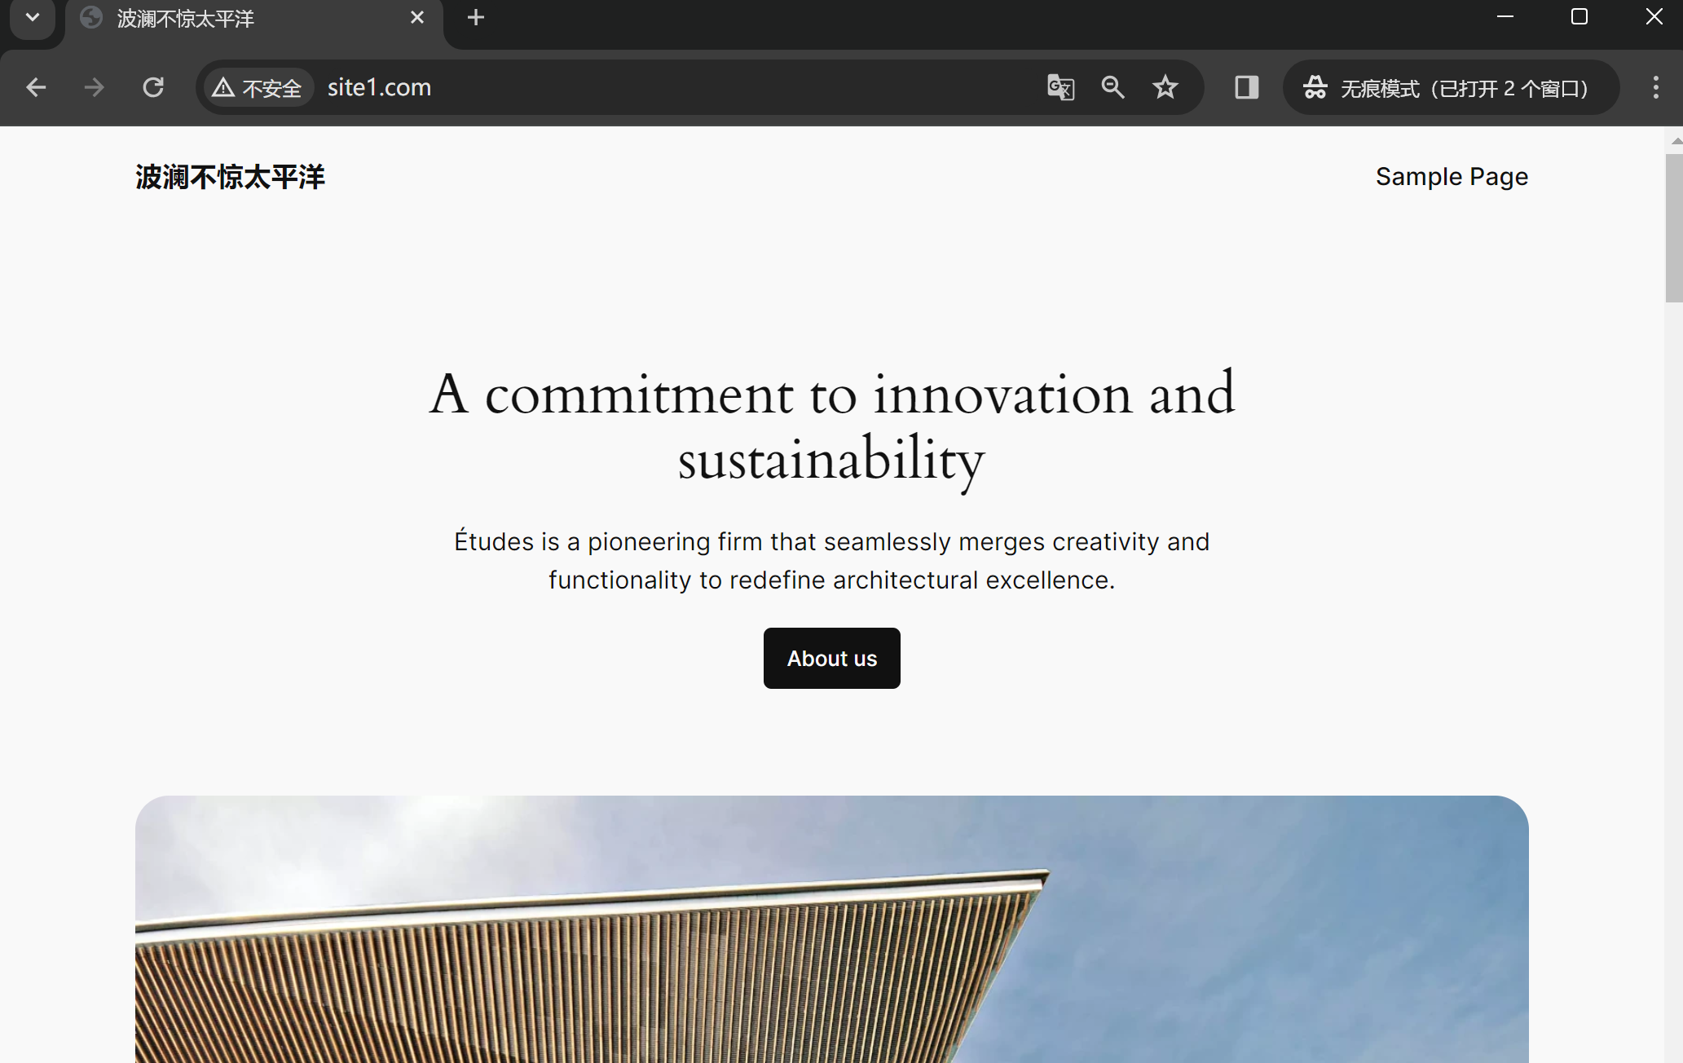Open a new tab with plus button

coord(476,17)
